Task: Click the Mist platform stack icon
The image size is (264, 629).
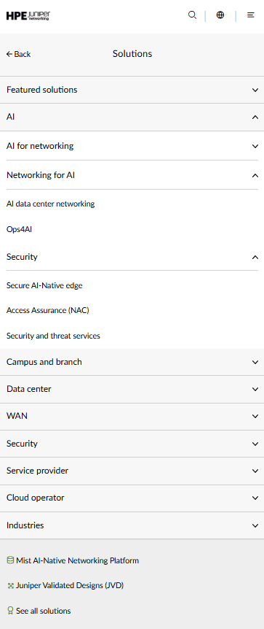Action: (10, 560)
